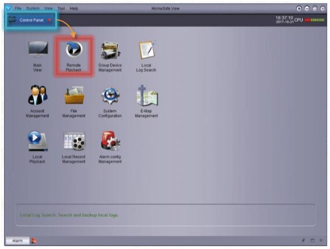Open Account Management
The image size is (330, 249).
38,95
